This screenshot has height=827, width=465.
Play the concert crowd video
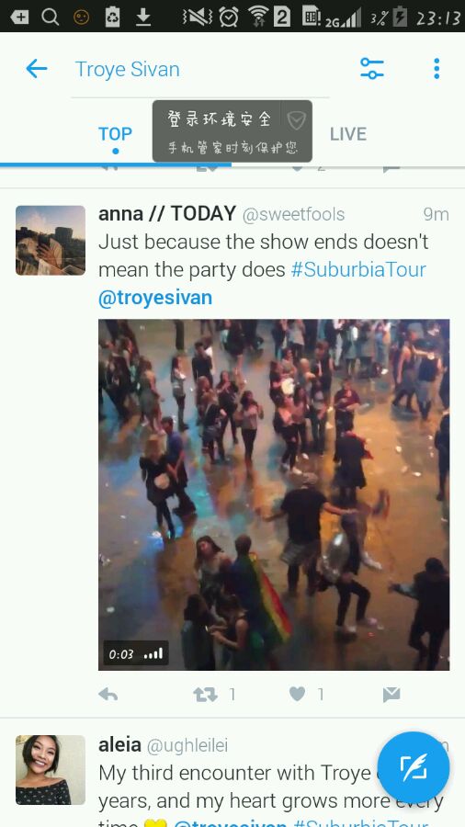click(x=274, y=494)
